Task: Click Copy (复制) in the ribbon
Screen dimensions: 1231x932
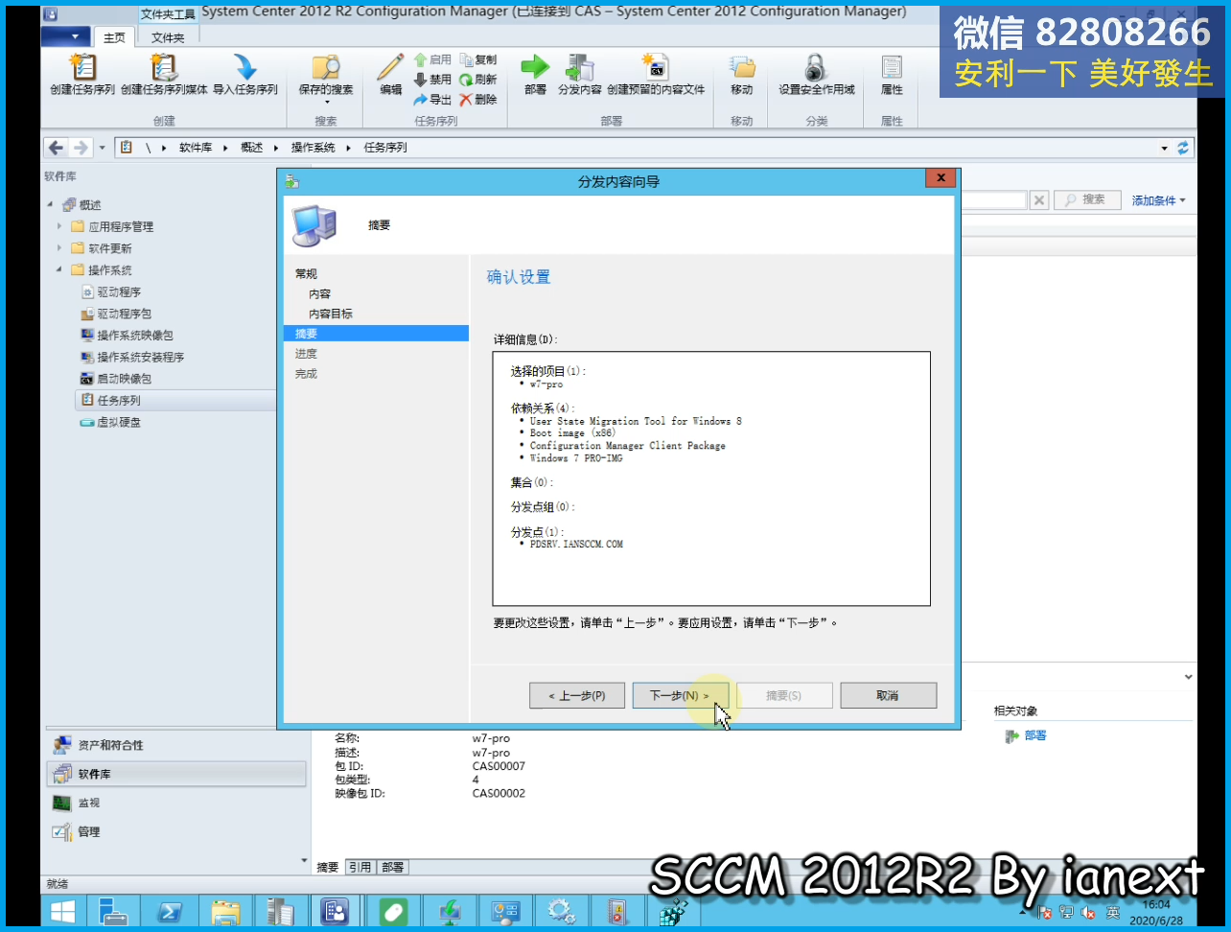Action: tap(478, 59)
